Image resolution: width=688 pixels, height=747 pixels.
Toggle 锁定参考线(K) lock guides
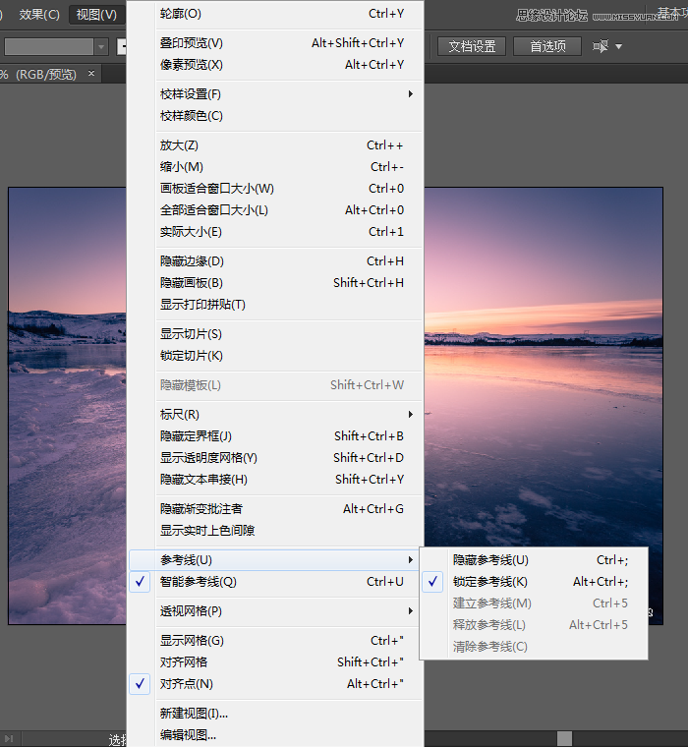click(534, 582)
